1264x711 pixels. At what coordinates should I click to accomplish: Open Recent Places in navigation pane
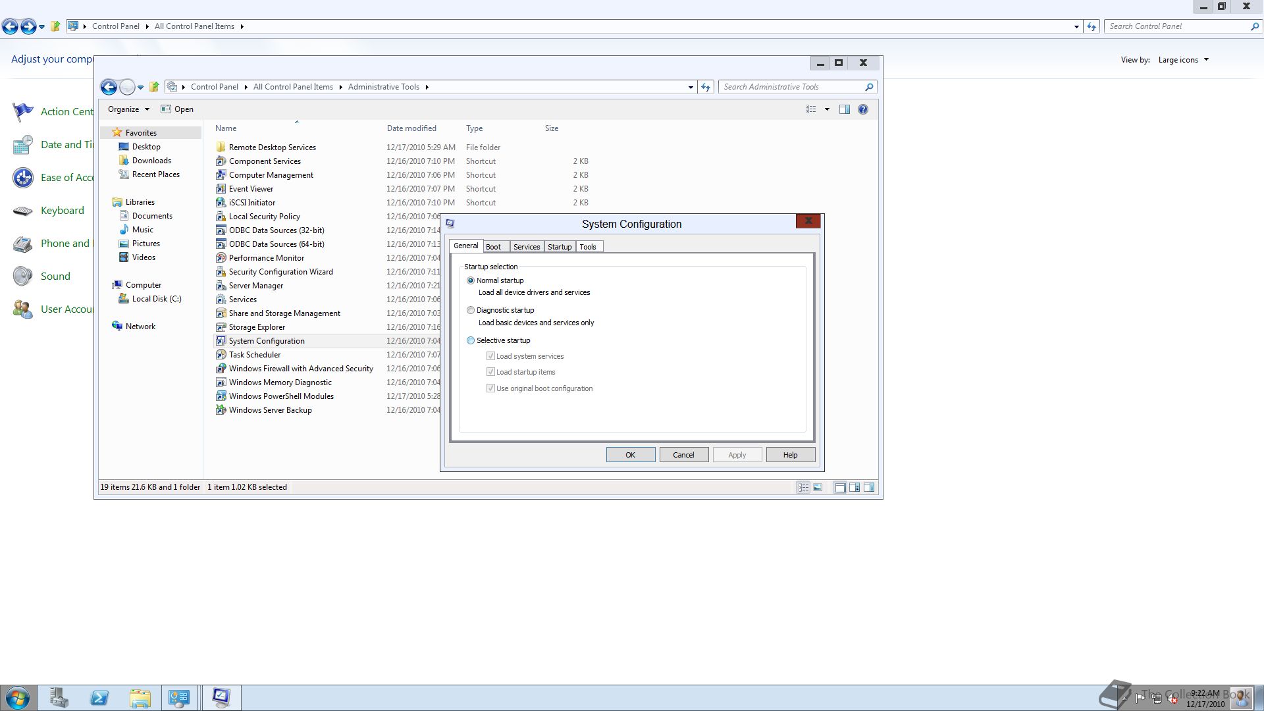click(155, 174)
